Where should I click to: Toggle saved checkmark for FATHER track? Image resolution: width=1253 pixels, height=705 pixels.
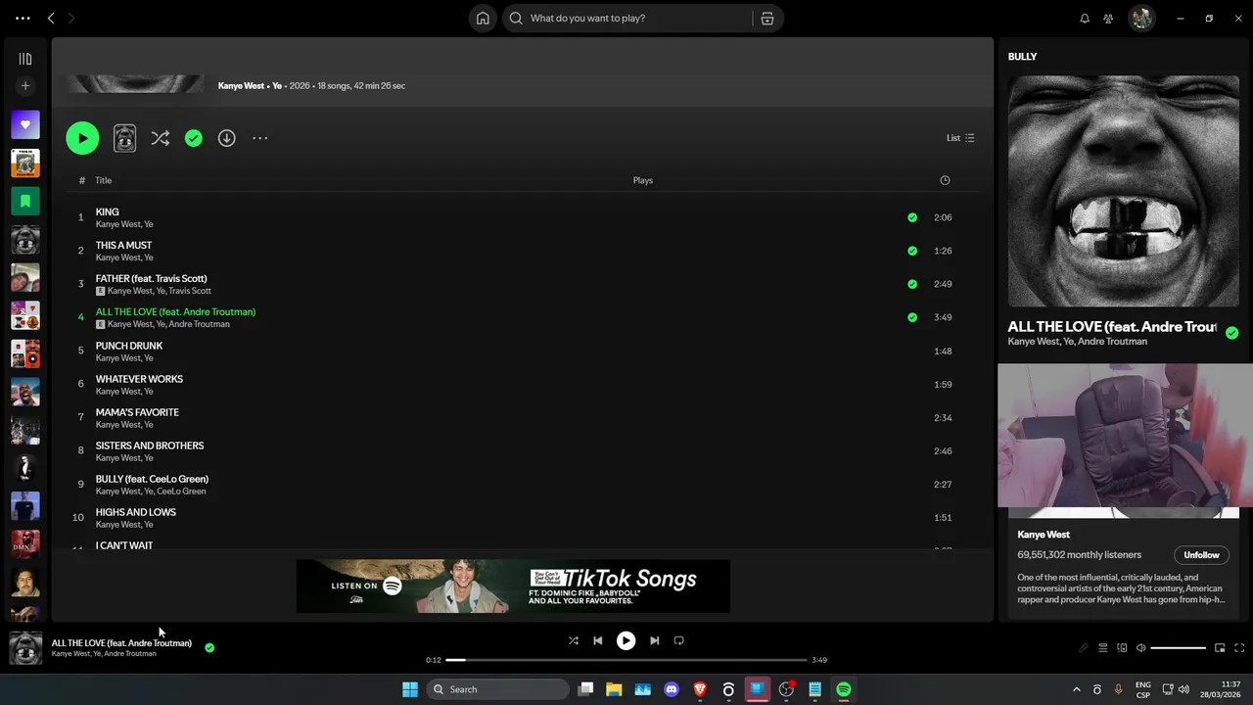(912, 284)
